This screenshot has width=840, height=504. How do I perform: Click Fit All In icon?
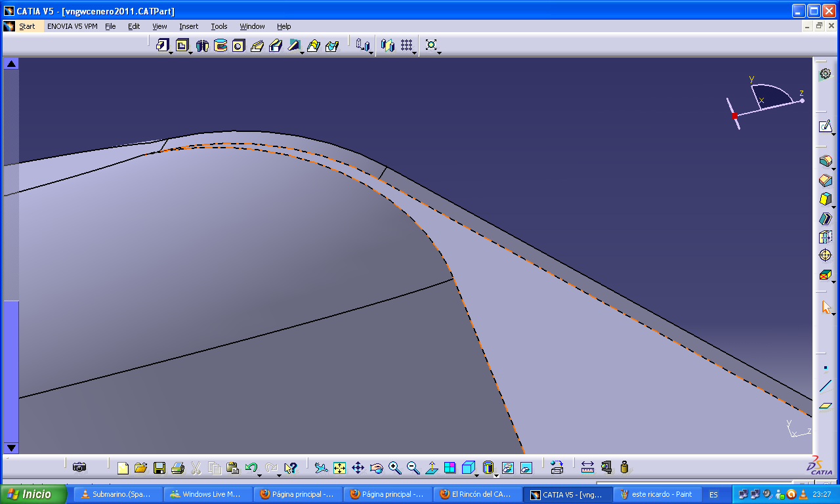(339, 468)
